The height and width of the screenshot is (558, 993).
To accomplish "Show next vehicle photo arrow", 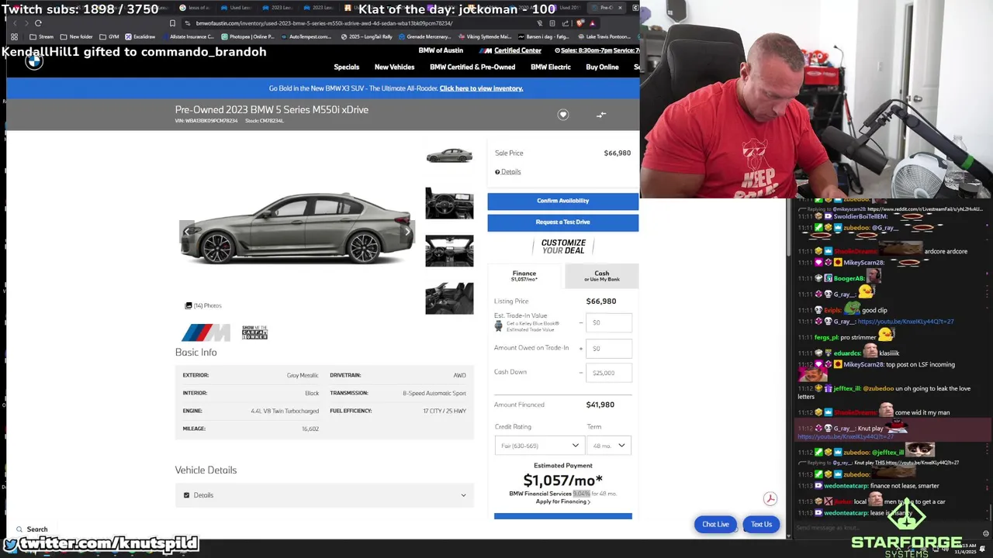I will (x=407, y=231).
